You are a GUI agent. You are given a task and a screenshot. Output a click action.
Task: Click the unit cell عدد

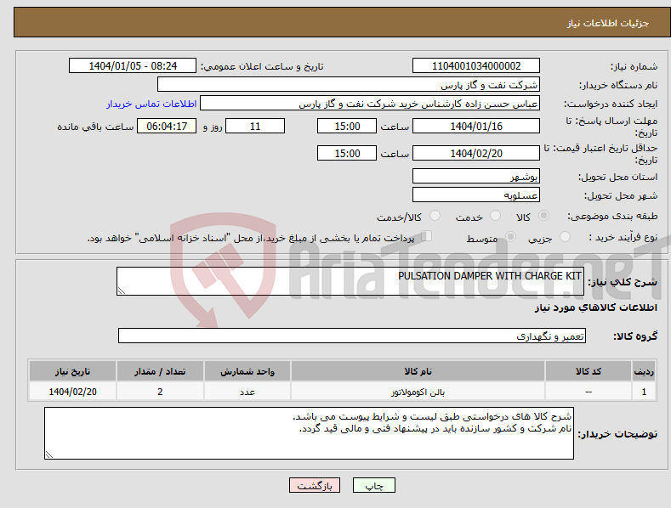click(x=247, y=392)
